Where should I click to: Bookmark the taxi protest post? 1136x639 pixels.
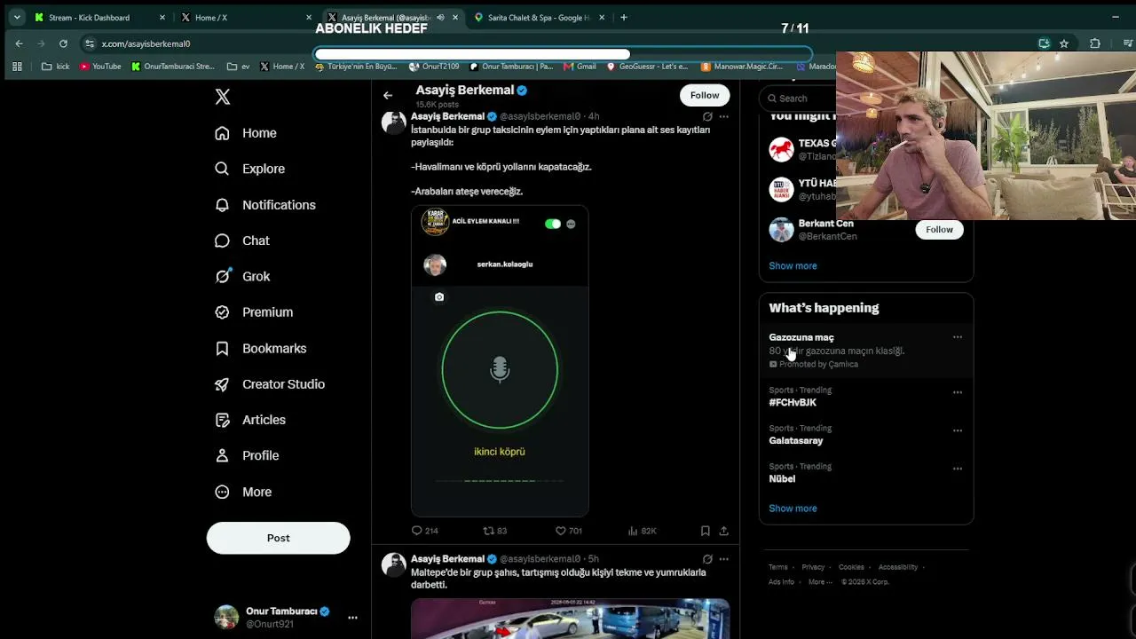(x=706, y=531)
